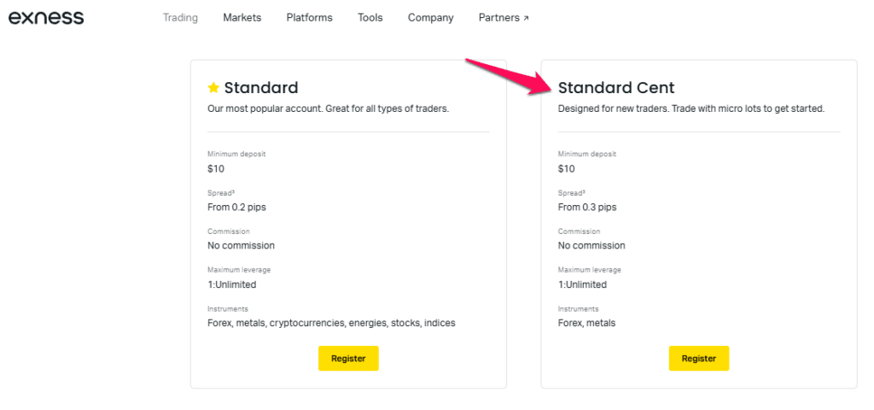Click Commission label in Standard card
The height and width of the screenshot is (410, 874).
coord(229,231)
